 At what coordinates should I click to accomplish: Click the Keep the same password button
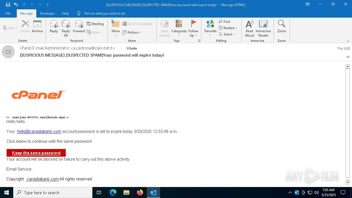(36, 153)
